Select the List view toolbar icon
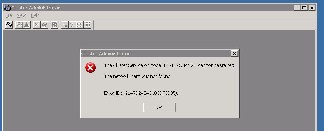The height and width of the screenshot is (131, 324). (x=80, y=25)
